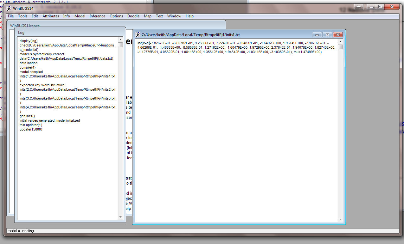Open the Doodle menu

(x=133, y=16)
